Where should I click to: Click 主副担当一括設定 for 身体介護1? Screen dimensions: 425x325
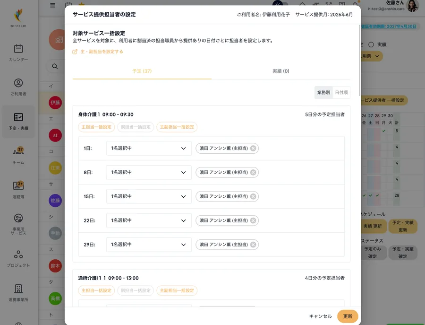(177, 127)
